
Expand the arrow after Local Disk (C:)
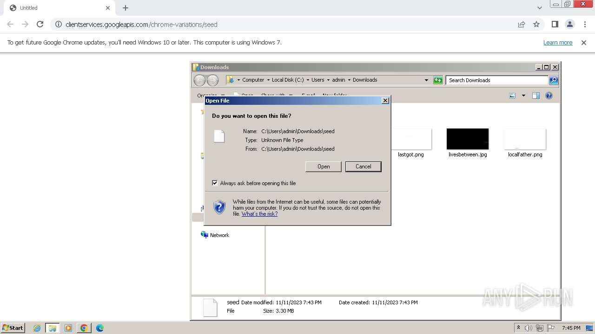(308, 80)
